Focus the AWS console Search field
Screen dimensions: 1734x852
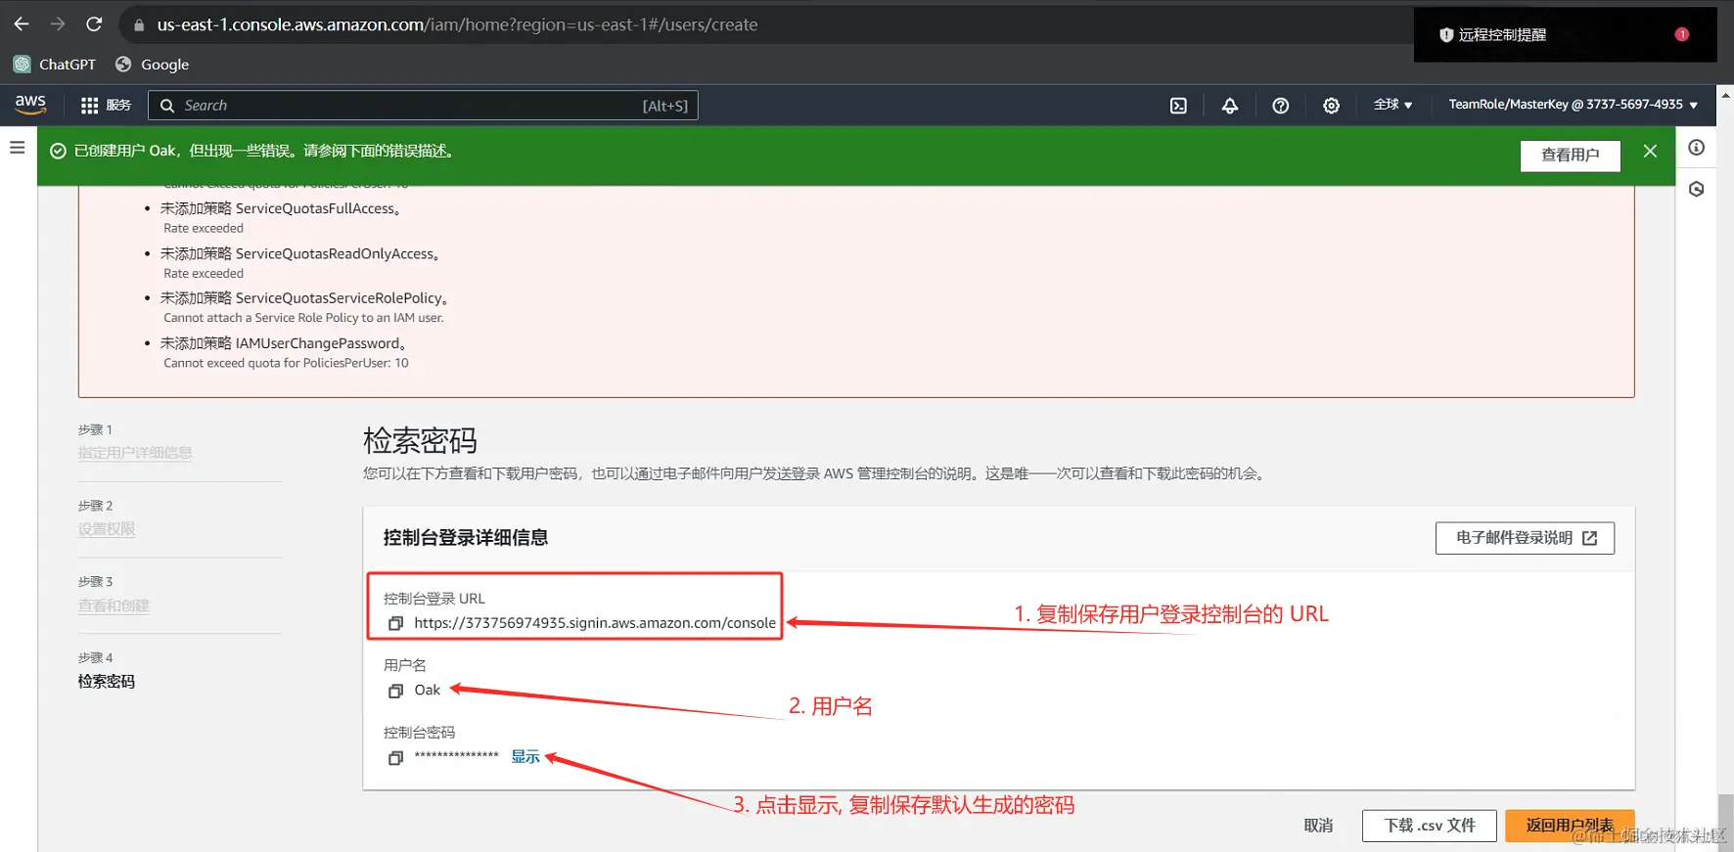click(x=423, y=106)
